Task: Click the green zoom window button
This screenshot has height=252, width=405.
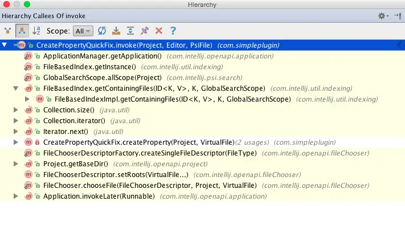Action: point(27,5)
